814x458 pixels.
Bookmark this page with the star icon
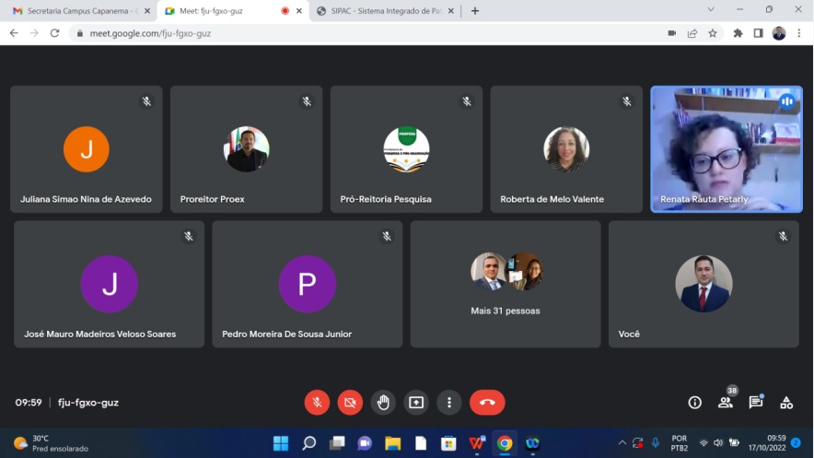[x=713, y=33]
